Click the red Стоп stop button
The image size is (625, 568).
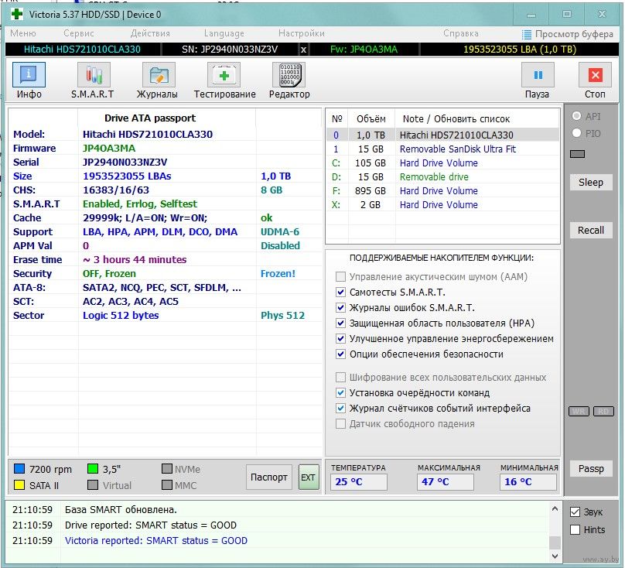[595, 74]
